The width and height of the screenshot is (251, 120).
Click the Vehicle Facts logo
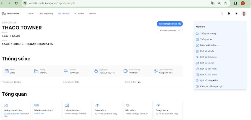tap(10, 14)
